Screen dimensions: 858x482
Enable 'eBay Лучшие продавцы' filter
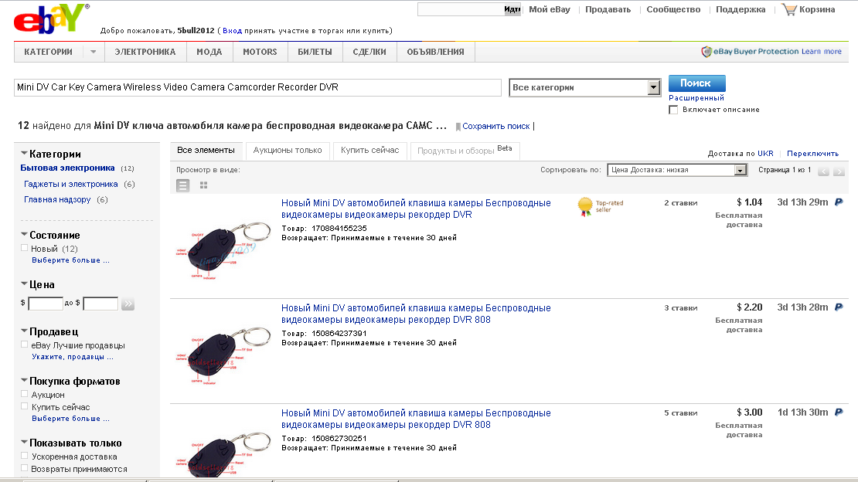tap(24, 345)
